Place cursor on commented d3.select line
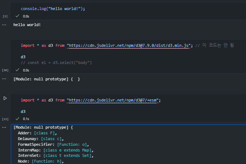 click(56, 63)
